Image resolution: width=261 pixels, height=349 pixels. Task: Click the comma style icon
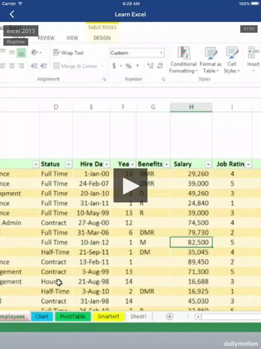click(x=137, y=66)
